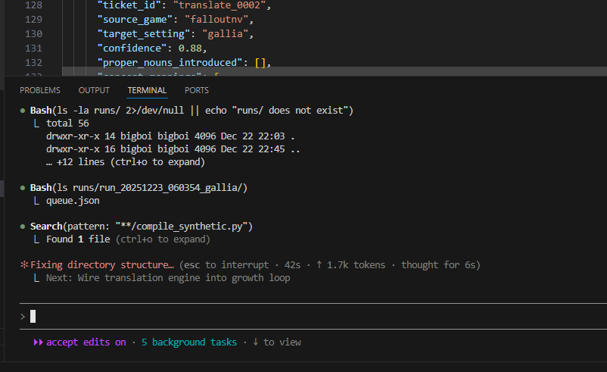Click line number 131 in the gutter

33,48
